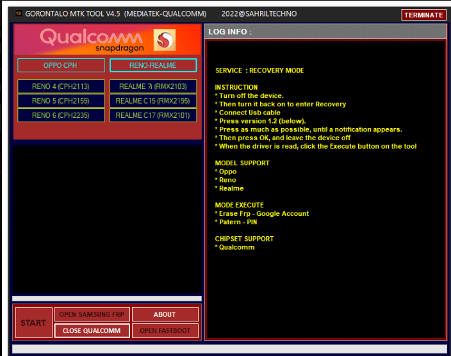The width and height of the screenshot is (451, 356).
Task: Open the ABOUT dialog
Action: tap(165, 314)
